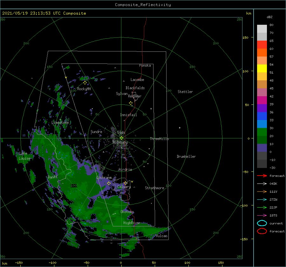
Task: Click the Ponoka city label
Action: [x=145, y=65]
